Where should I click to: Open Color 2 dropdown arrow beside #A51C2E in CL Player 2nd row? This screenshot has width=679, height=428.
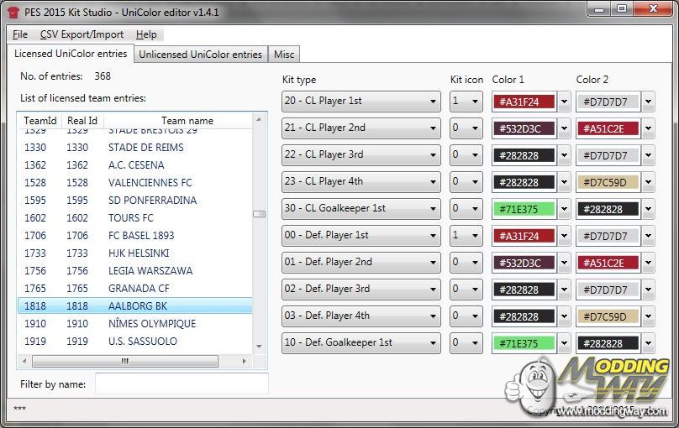pos(648,128)
